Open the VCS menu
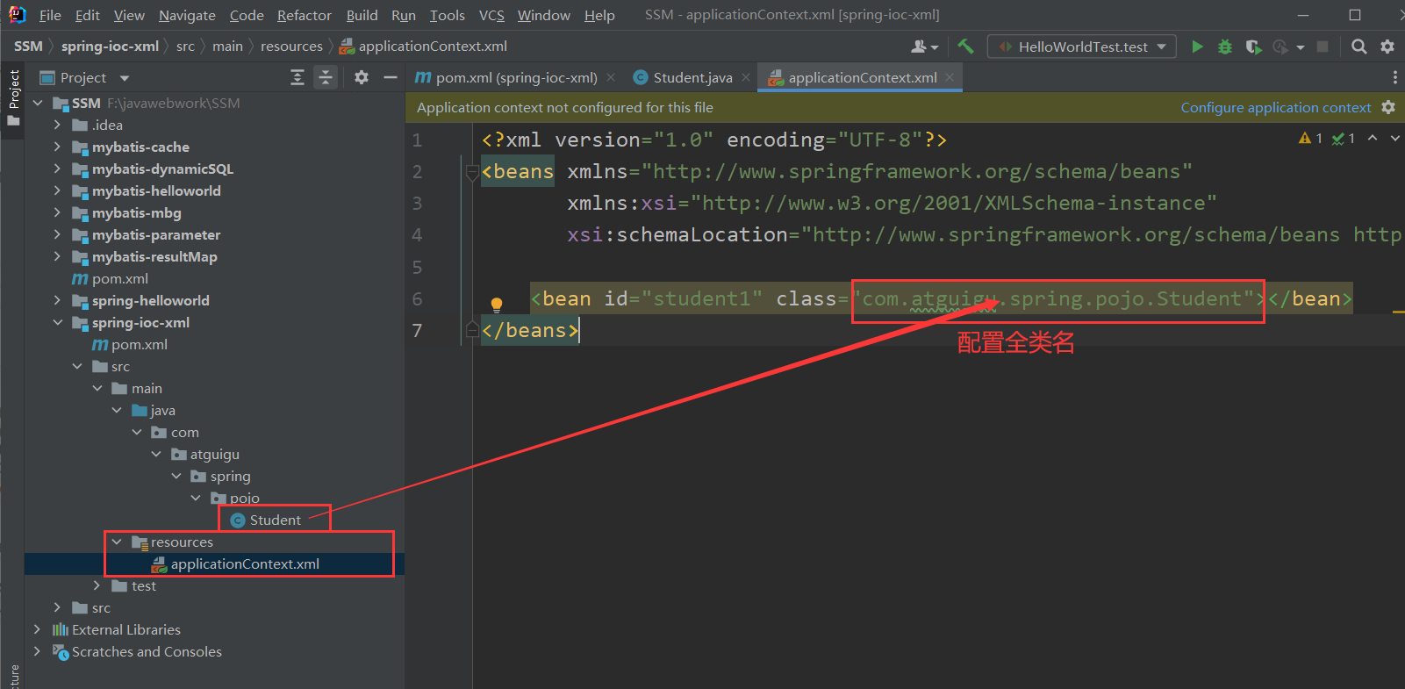This screenshot has width=1405, height=689. [491, 15]
